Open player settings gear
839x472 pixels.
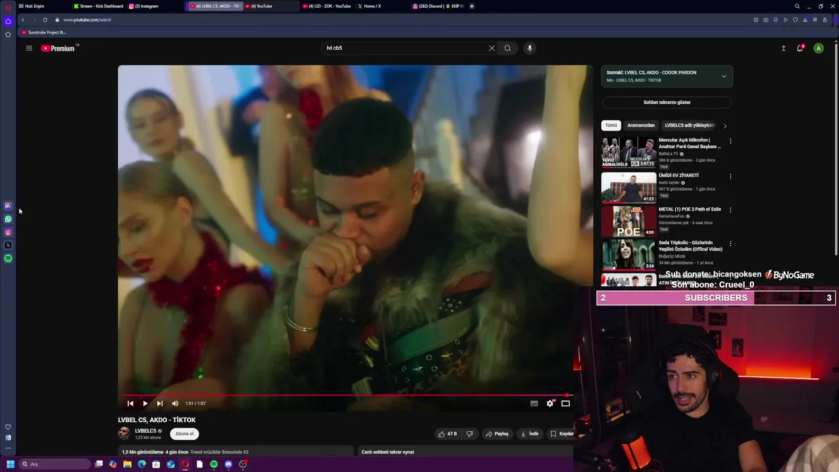pos(550,403)
